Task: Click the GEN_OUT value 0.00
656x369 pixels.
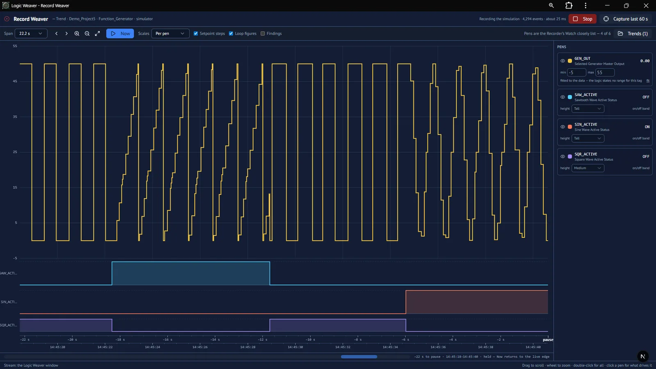Action: click(645, 61)
